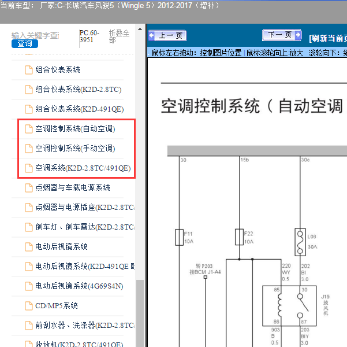Open 电动后视镜系统(4G69S4N) document
347x347 pixels.
pyautogui.click(x=79, y=286)
